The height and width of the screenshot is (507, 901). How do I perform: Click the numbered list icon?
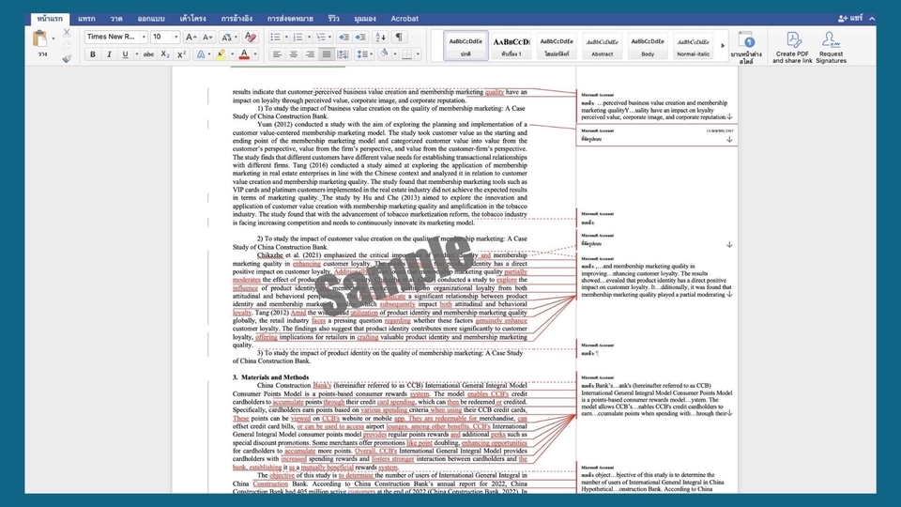[x=298, y=38]
